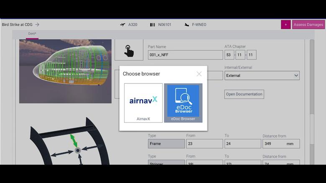The width and height of the screenshot is (326, 183).
Task: Click the green arrow on frame diagram
Action: [74, 140]
